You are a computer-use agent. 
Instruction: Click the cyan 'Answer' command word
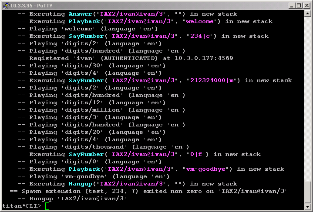pyautogui.click(x=80, y=14)
